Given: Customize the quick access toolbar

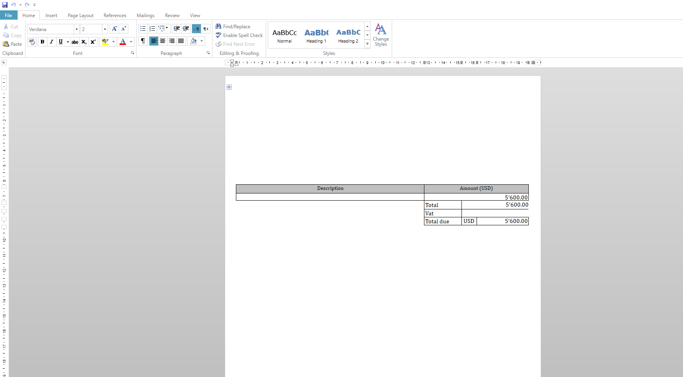Looking at the screenshot, I should 34,5.
